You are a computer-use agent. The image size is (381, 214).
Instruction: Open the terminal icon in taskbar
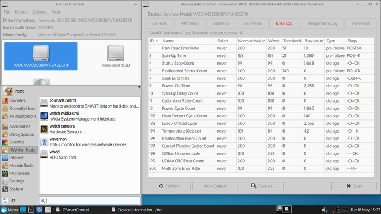click(31, 210)
